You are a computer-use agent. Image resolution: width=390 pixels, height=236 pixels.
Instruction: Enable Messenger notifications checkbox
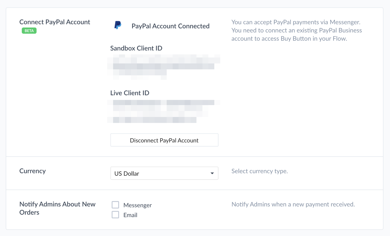pyautogui.click(x=115, y=205)
